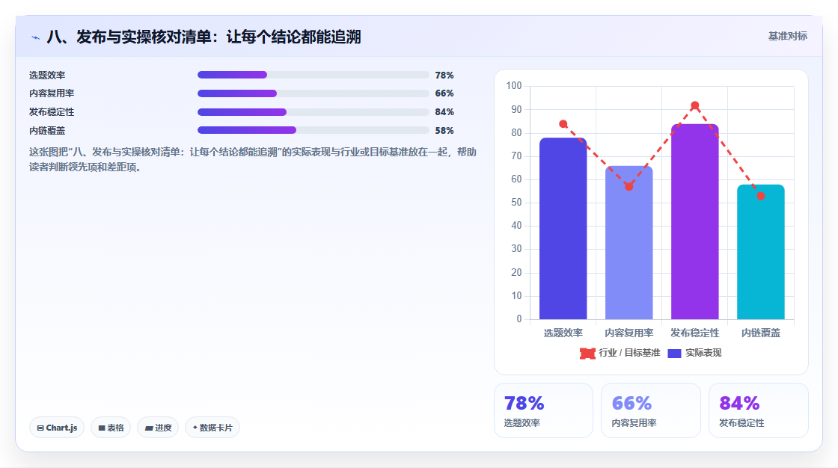
Task: Click the red legend swatch for 行业 / 目标基准
Action: [x=587, y=353]
